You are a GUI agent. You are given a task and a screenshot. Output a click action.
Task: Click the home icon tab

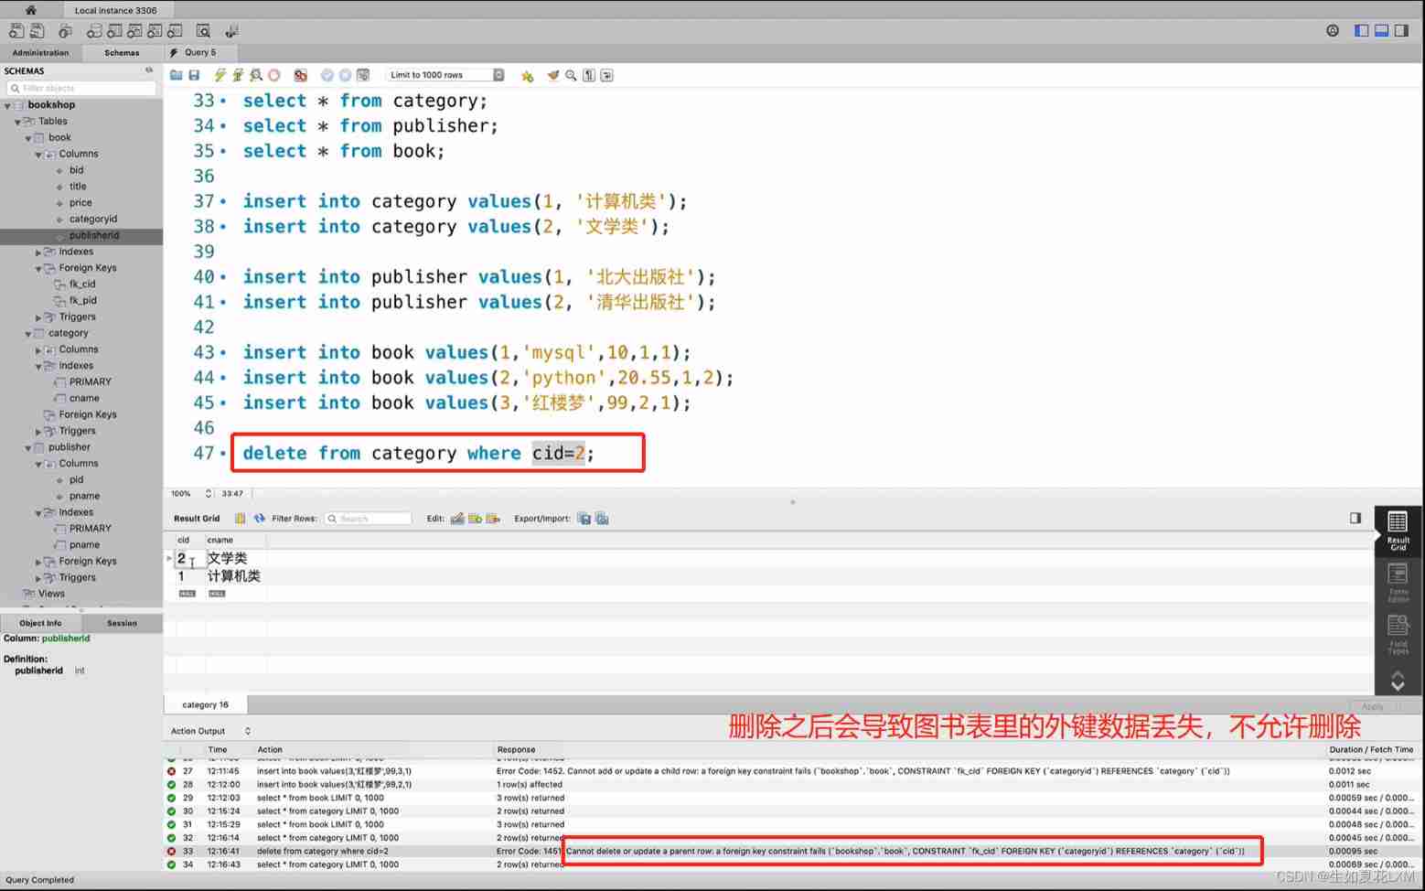point(30,10)
